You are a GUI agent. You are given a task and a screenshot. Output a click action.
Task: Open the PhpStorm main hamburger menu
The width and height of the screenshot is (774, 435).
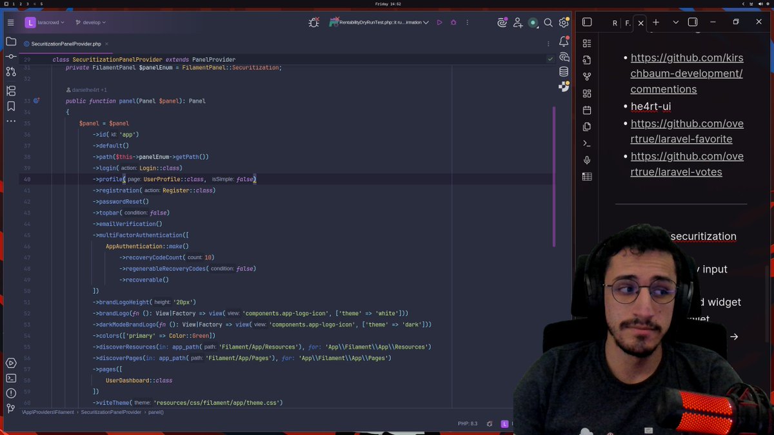(10, 23)
